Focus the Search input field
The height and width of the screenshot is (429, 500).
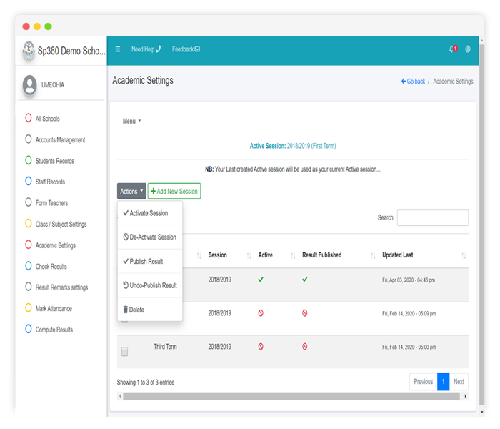pyautogui.click(x=432, y=217)
